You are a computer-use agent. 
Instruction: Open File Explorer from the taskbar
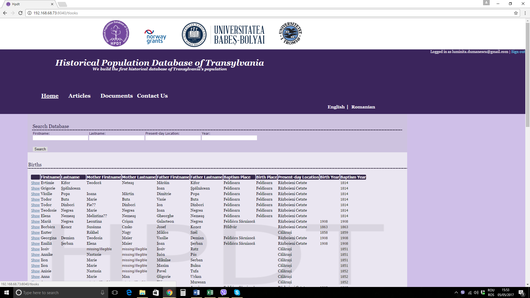[x=142, y=292]
